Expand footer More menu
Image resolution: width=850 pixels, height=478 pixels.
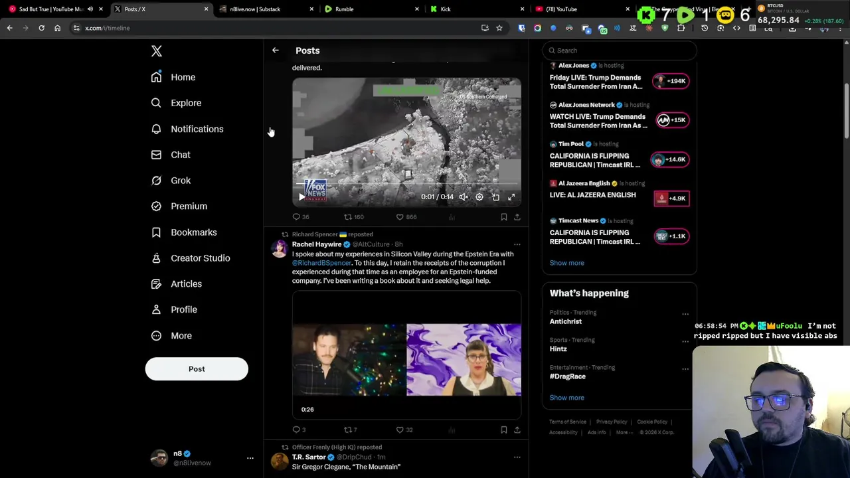(x=624, y=432)
